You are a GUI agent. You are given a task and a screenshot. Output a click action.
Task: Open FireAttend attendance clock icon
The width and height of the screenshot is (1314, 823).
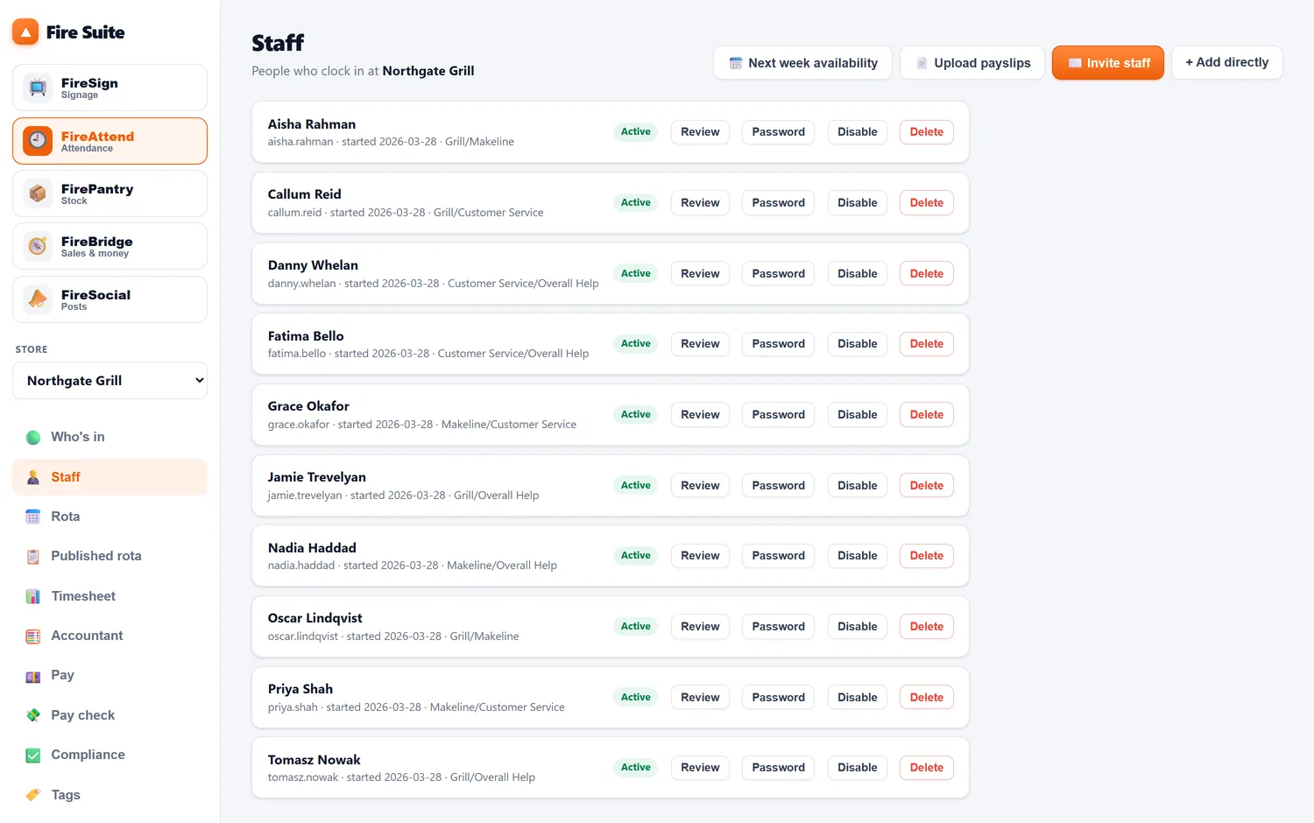click(x=38, y=141)
